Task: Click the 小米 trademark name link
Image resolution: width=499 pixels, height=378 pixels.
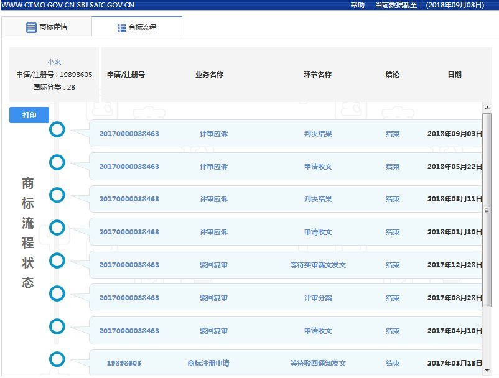Action: [x=54, y=62]
